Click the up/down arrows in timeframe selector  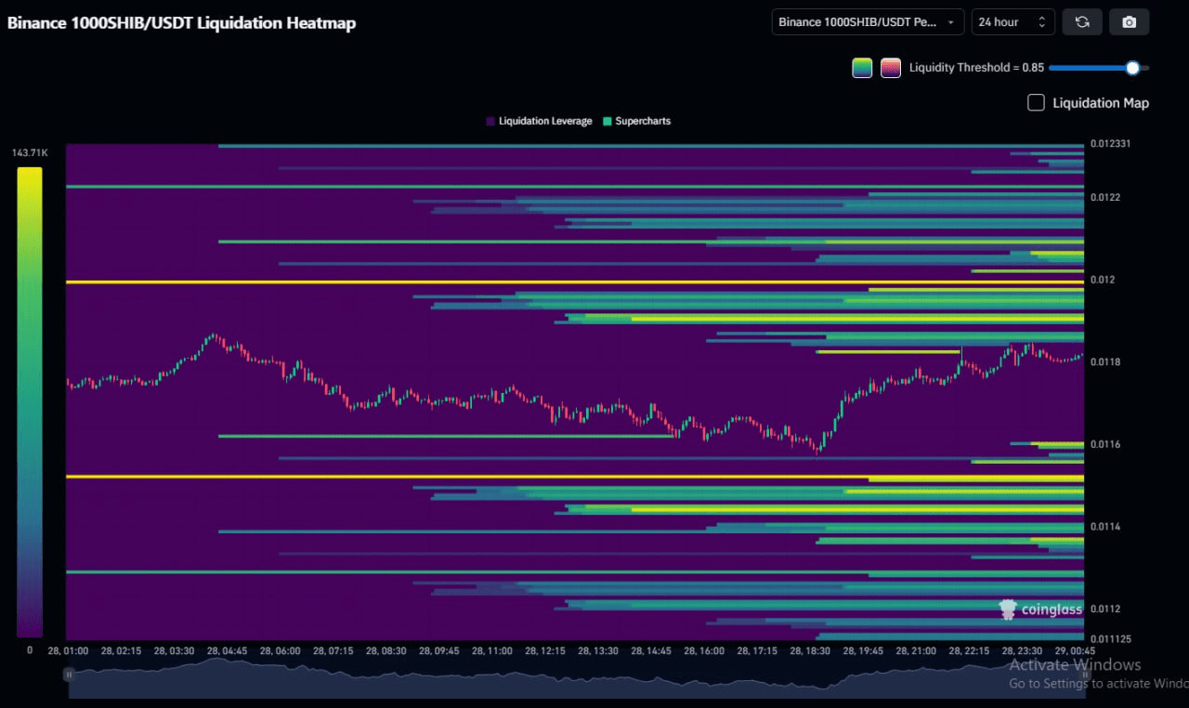pos(1041,22)
